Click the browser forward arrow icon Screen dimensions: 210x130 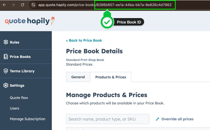pyautogui.click(x=13, y=5)
